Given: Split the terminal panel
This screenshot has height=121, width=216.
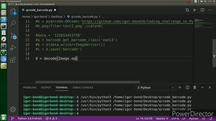Looking at the screenshot, I should click(x=187, y=87).
